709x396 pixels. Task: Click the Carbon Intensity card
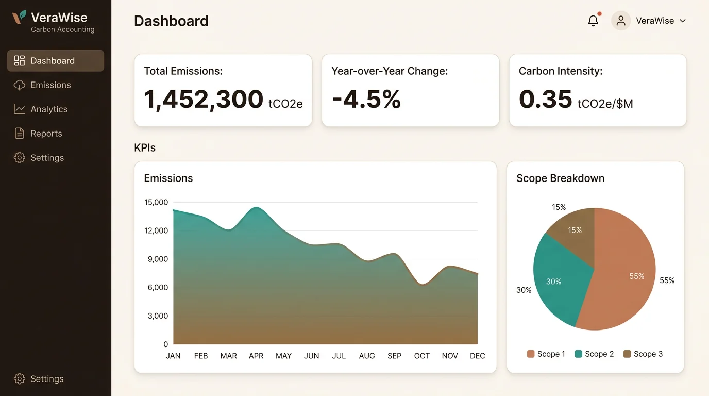(598, 90)
